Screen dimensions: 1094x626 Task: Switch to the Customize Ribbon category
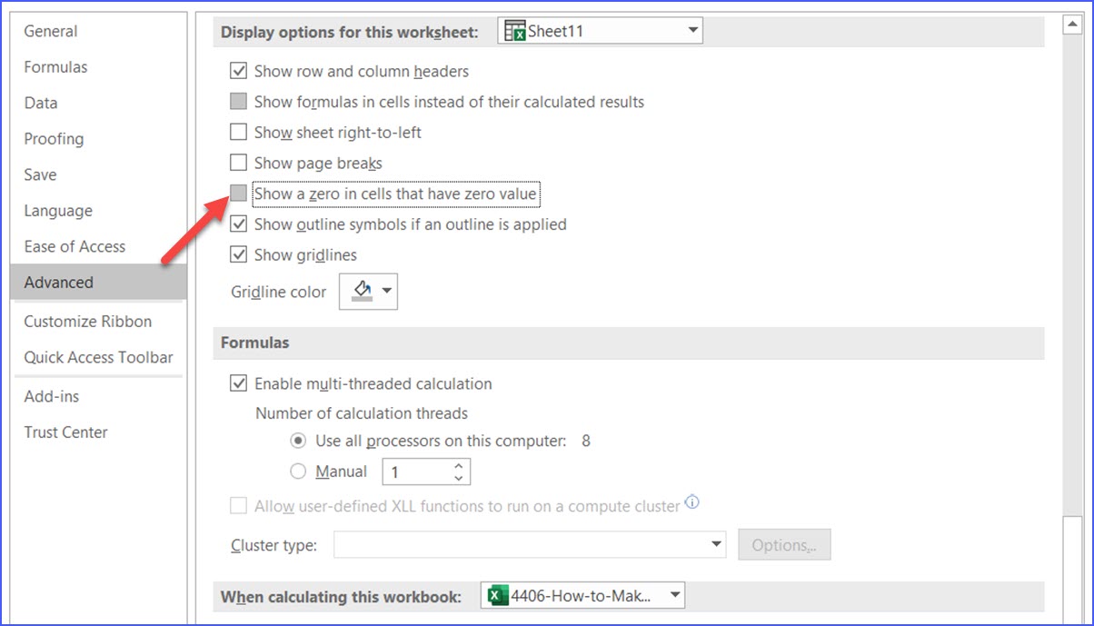87,322
